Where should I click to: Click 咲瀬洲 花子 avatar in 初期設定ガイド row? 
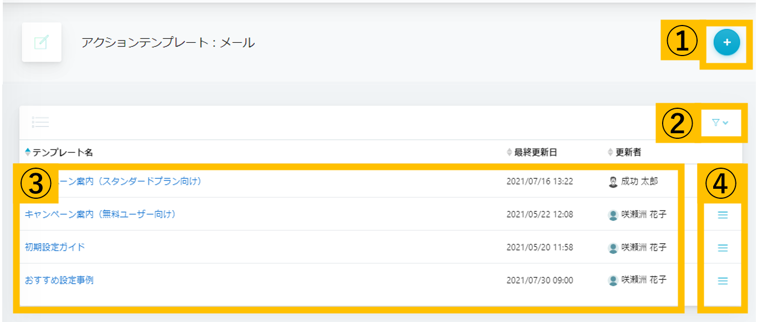click(x=613, y=248)
